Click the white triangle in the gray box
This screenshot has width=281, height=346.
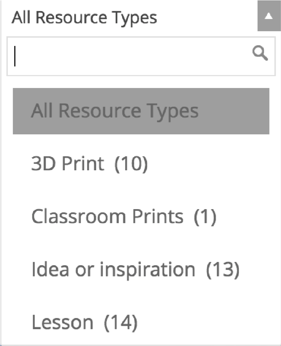[x=269, y=16]
